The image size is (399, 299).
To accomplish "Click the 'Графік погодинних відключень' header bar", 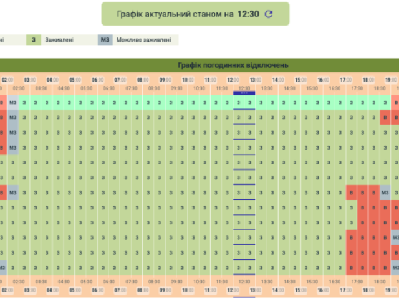I will [x=232, y=65].
